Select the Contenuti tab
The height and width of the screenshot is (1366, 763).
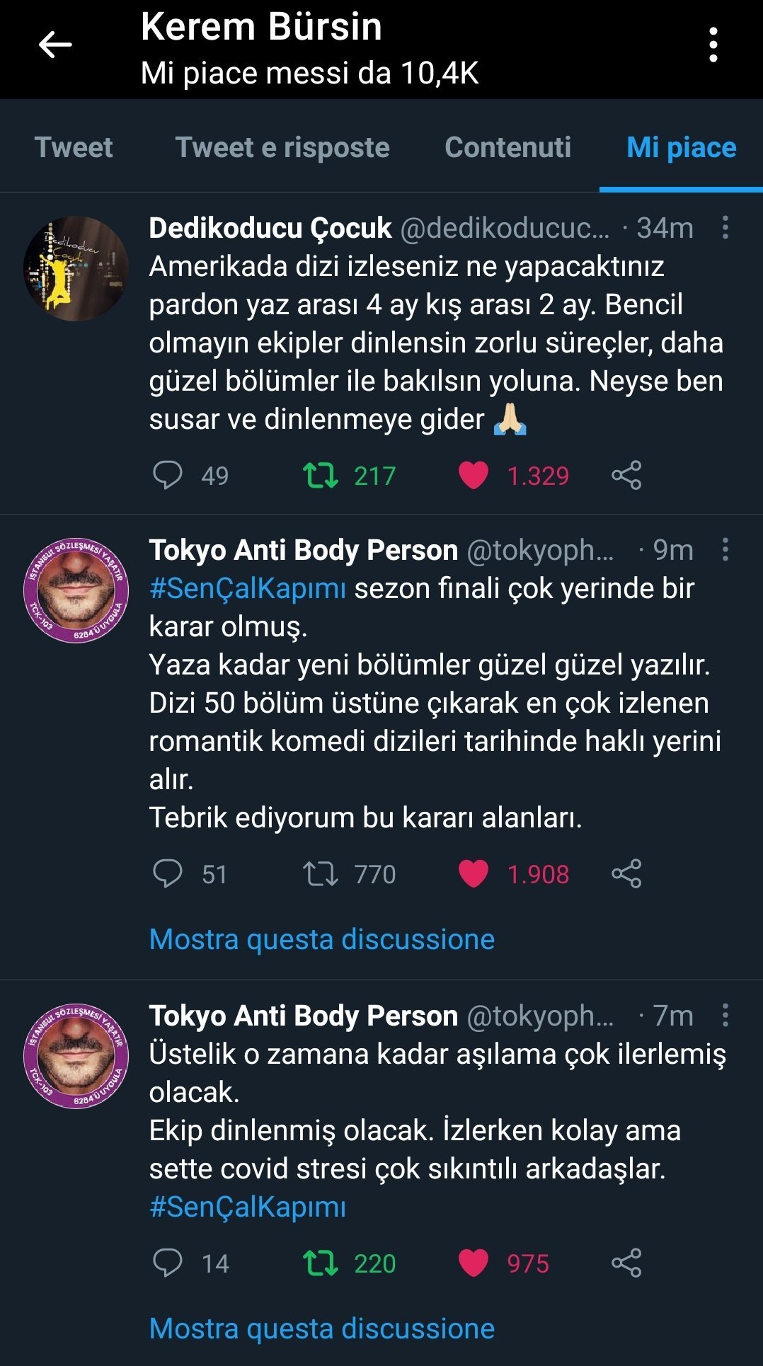click(x=507, y=147)
